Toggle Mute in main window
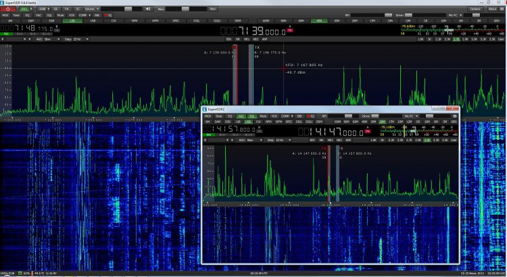Image resolution: width=507 pixels, height=277 pixels. (60, 15)
